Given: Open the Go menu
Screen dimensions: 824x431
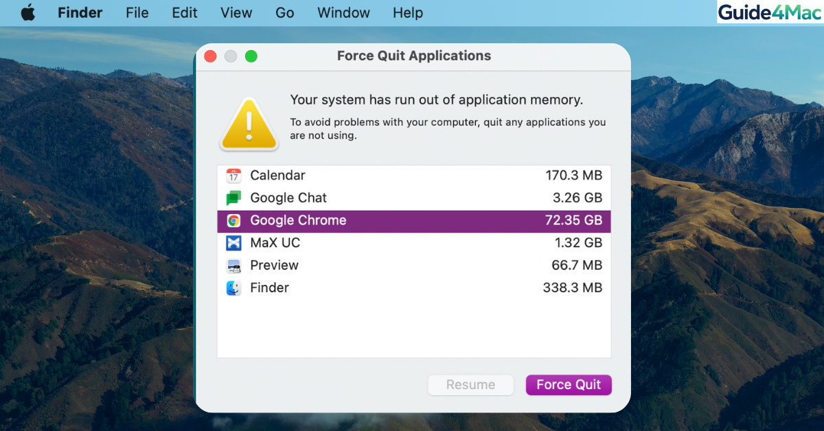Looking at the screenshot, I should coord(284,12).
